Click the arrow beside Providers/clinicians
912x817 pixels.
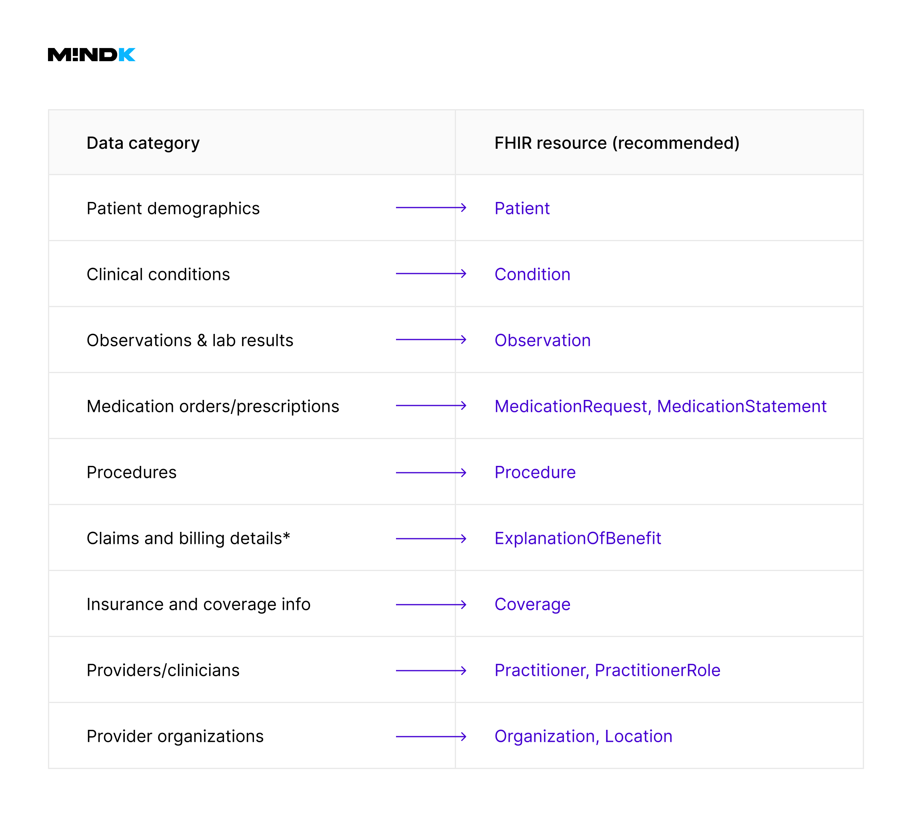(x=431, y=670)
